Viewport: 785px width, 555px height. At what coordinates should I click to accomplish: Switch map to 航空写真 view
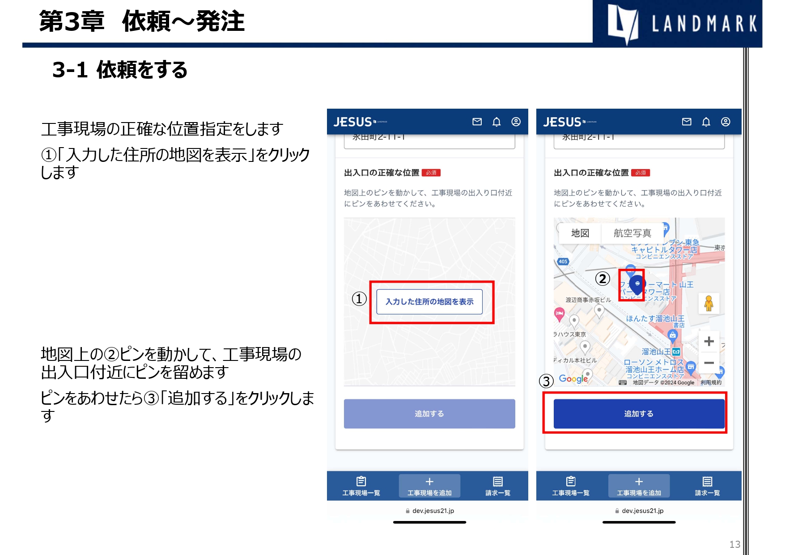pyautogui.click(x=632, y=233)
